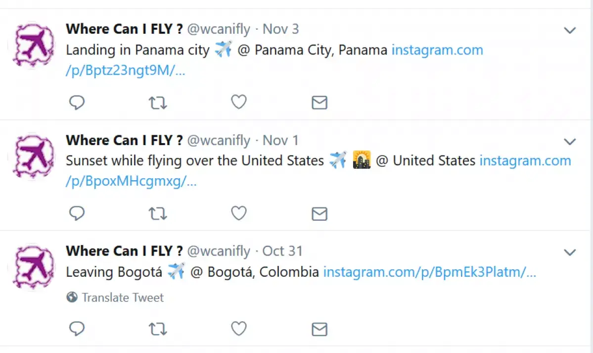
Task: Retweet the Oct 31 Bogotá tweet
Action: pos(158,329)
